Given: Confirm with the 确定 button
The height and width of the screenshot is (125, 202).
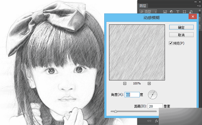Looking at the screenshot, I should 181,27.
